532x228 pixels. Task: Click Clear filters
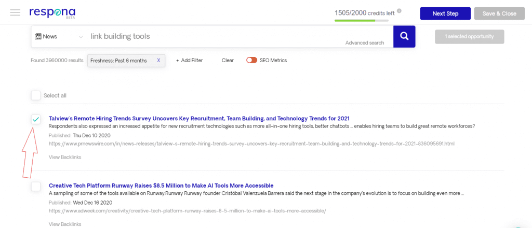pyautogui.click(x=228, y=60)
